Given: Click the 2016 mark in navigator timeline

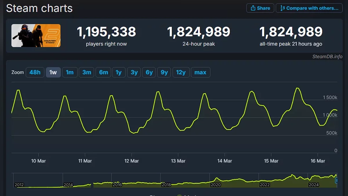Looking at the screenshot, I should point(117,185).
